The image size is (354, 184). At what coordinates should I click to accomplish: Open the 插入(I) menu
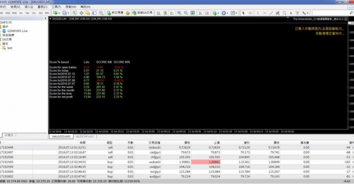(29, 7)
